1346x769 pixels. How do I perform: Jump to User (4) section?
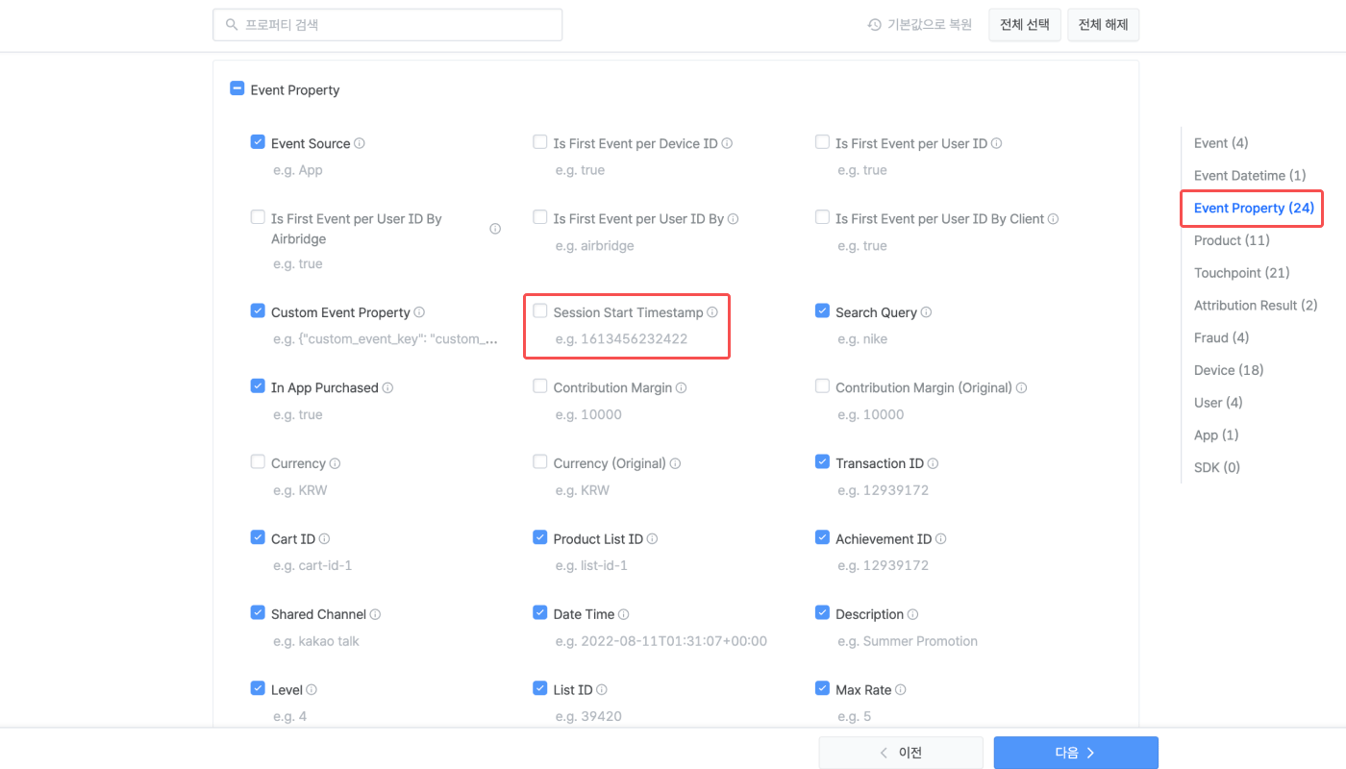coord(1218,403)
